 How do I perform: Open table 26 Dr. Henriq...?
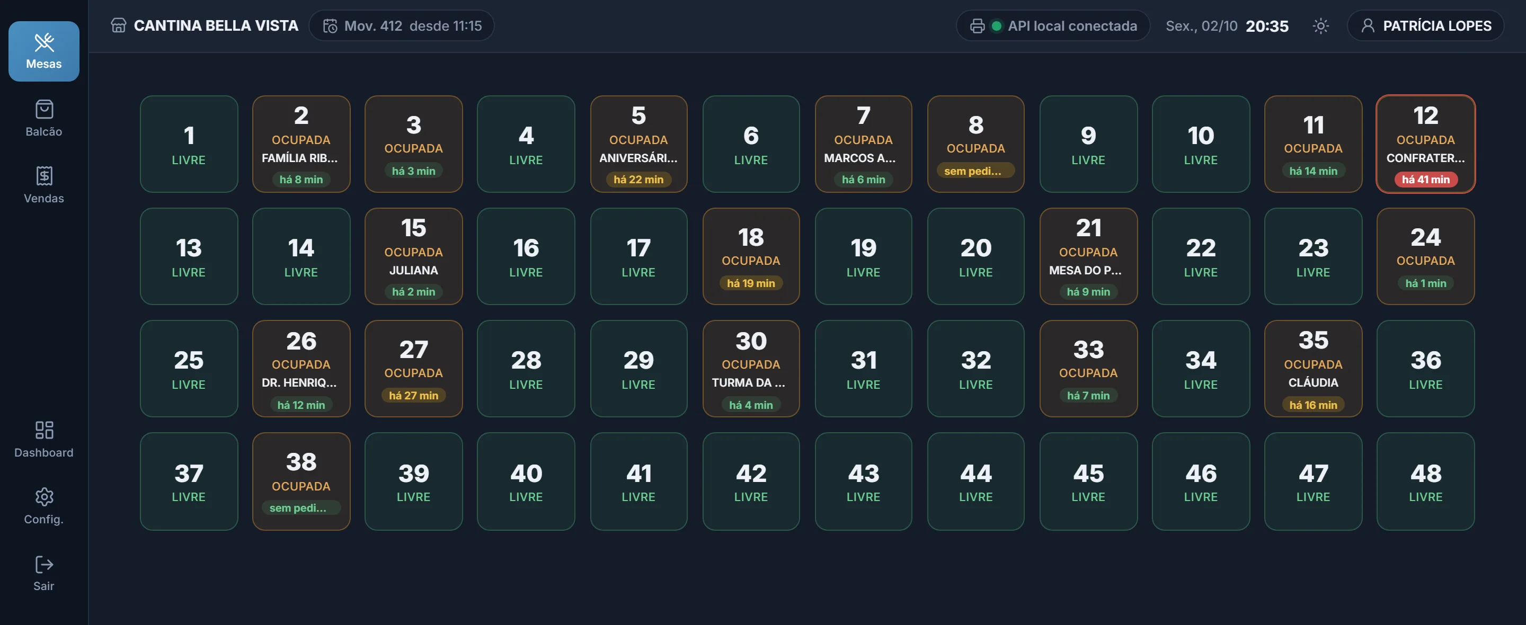pos(301,369)
